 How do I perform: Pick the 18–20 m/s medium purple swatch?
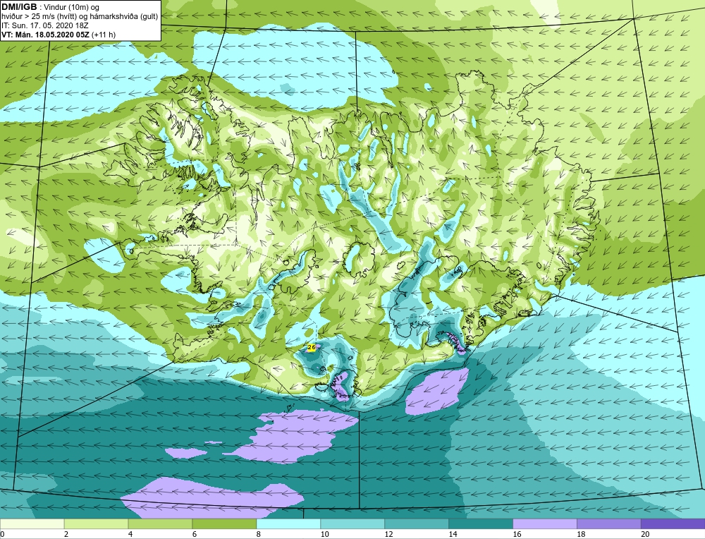[x=609, y=524]
